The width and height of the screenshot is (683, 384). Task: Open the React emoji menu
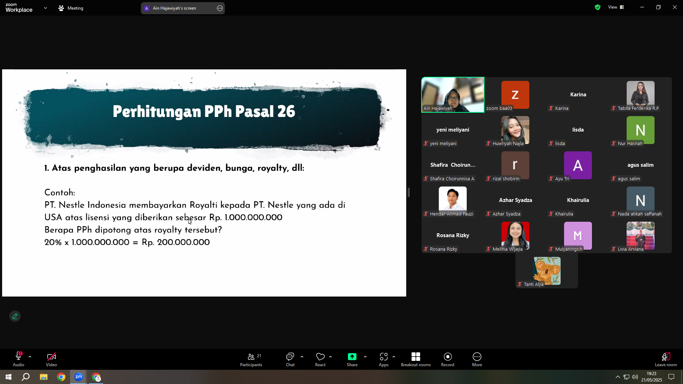pos(320,359)
